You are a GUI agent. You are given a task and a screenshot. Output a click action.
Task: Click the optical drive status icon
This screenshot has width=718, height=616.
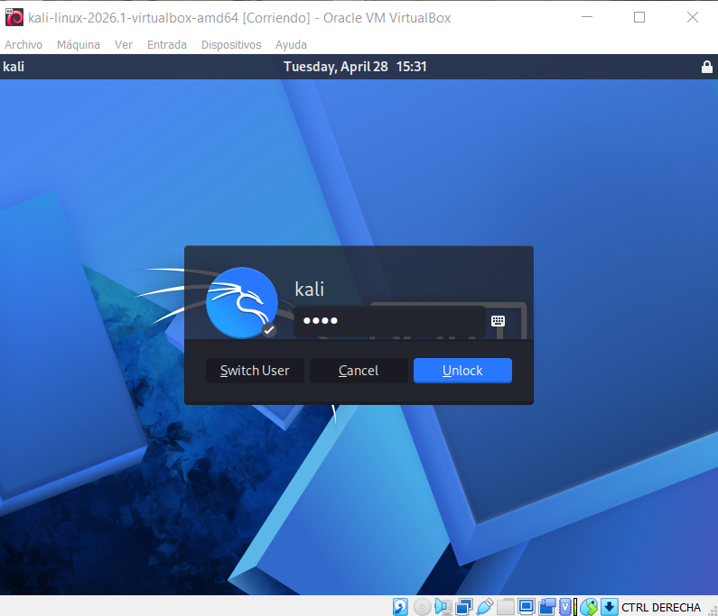tap(422, 607)
